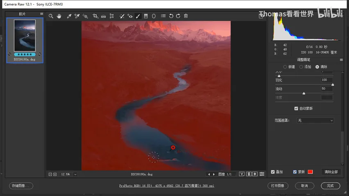Select the Graduated Filter tool
Viewport: 349px width, 196px height.
point(146,16)
